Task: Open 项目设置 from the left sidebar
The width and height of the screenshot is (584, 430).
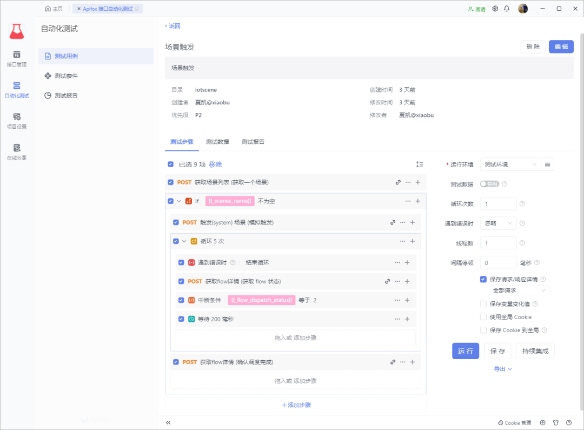Action: point(16,120)
